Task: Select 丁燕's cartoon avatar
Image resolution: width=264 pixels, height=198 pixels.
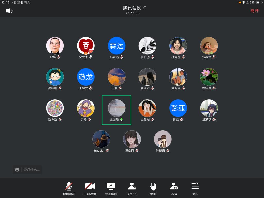Action: click(86, 108)
